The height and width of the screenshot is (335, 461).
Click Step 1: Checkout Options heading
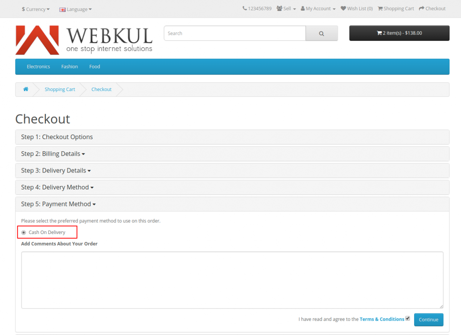coord(57,137)
